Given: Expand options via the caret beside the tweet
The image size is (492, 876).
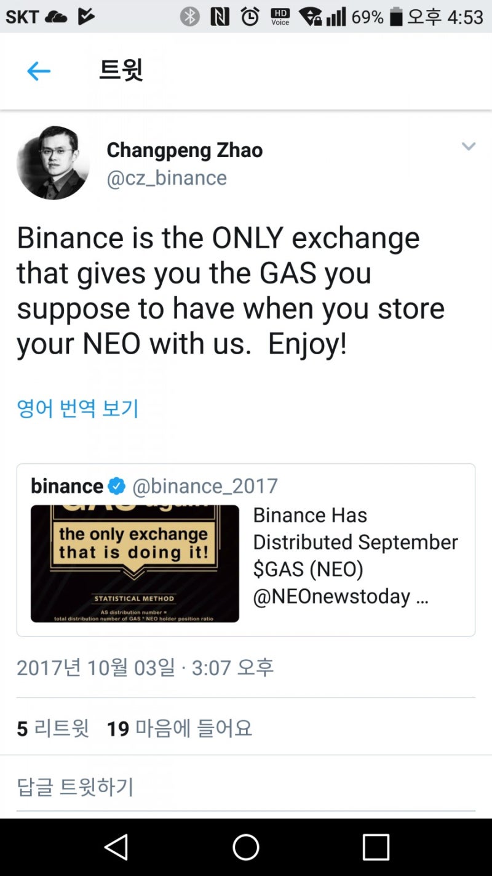Looking at the screenshot, I should (x=469, y=146).
